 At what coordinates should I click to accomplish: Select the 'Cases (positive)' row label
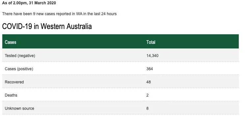tap(19, 69)
